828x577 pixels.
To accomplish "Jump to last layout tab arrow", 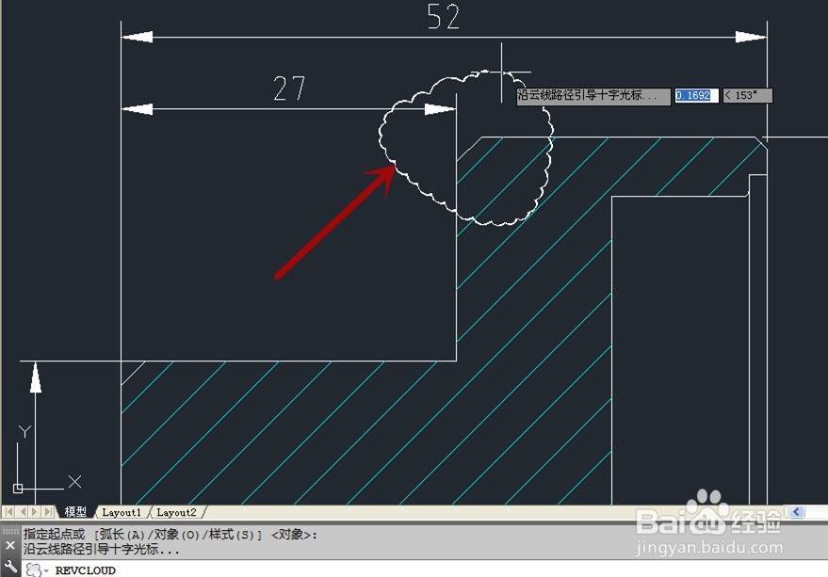I will click(48, 511).
